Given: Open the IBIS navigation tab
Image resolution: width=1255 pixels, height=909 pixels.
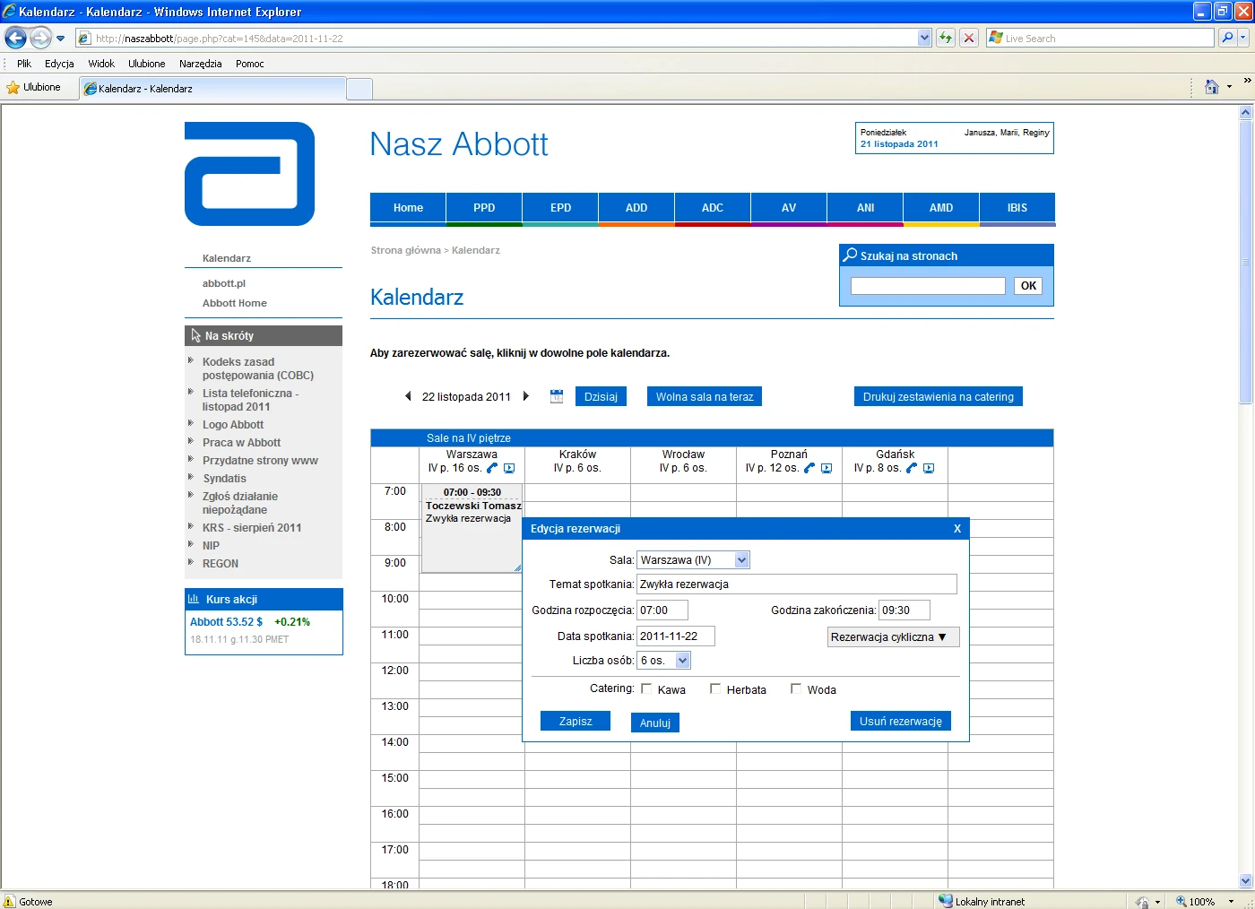Looking at the screenshot, I should pyautogui.click(x=1017, y=208).
